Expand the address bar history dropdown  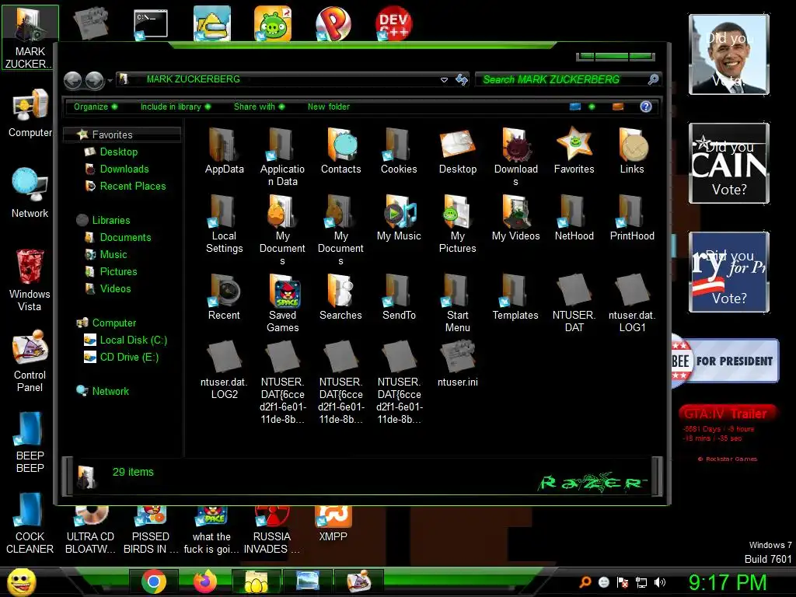coord(444,80)
